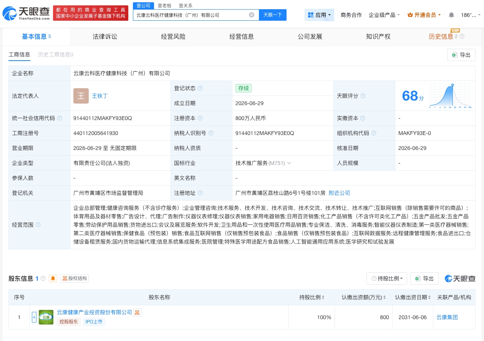Viewport: 484px width, 341px height.
Task: Click the IPO上市 tag
Action: pos(94,322)
